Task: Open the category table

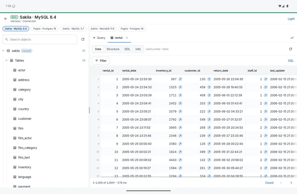Action: pos(24,90)
